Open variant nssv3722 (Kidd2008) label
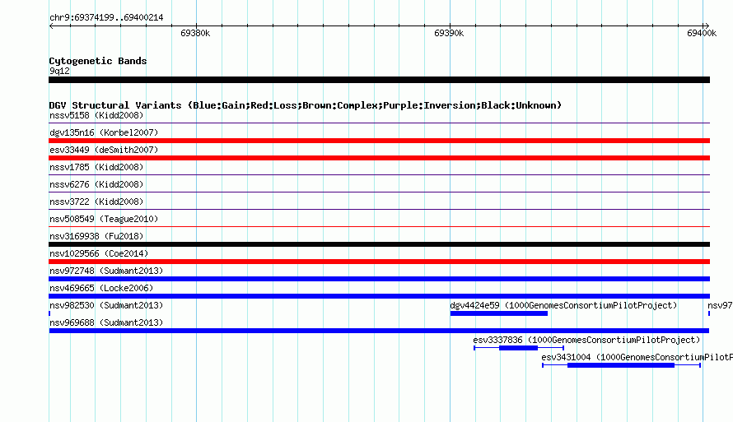Image resolution: width=733 pixels, height=422 pixels. click(x=96, y=202)
